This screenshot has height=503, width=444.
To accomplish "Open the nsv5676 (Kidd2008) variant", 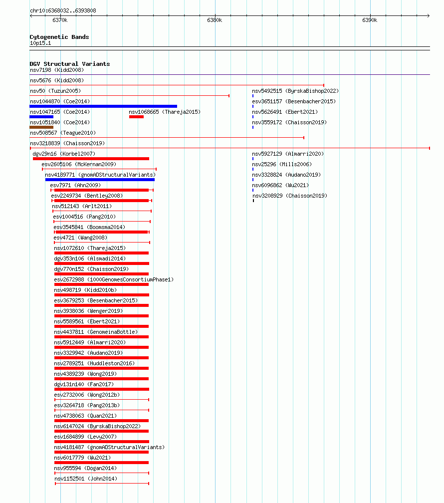I will pyautogui.click(x=57, y=80).
